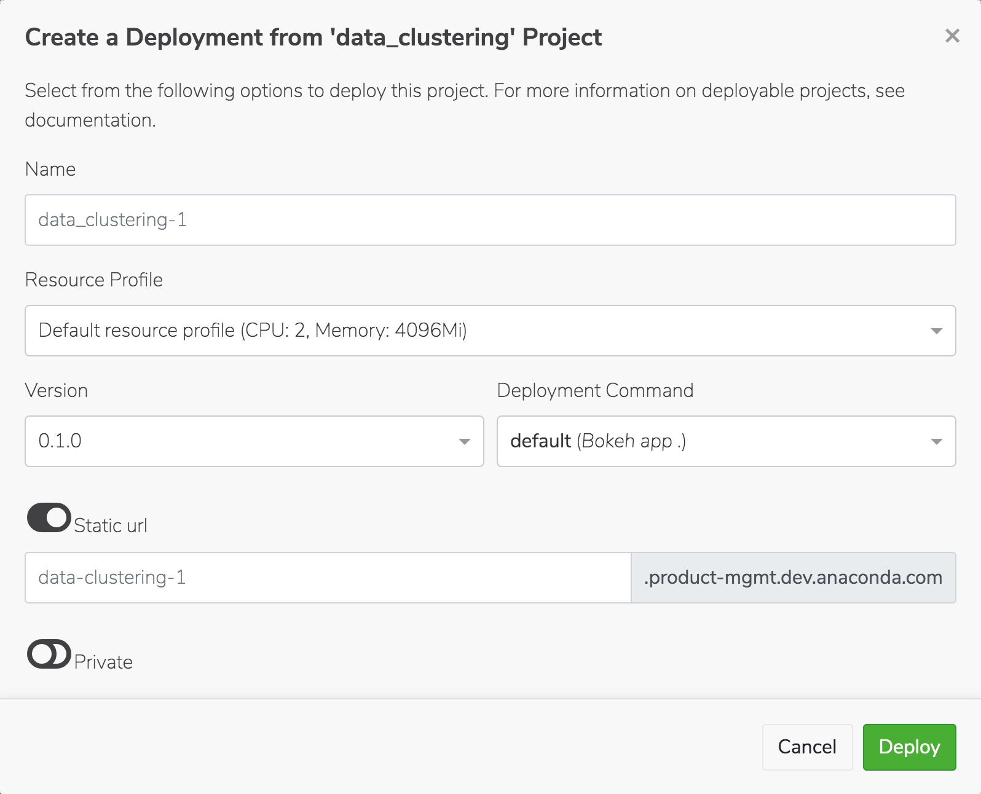The width and height of the screenshot is (981, 794).
Task: Close the Create a Deployment dialog
Action: click(x=952, y=36)
